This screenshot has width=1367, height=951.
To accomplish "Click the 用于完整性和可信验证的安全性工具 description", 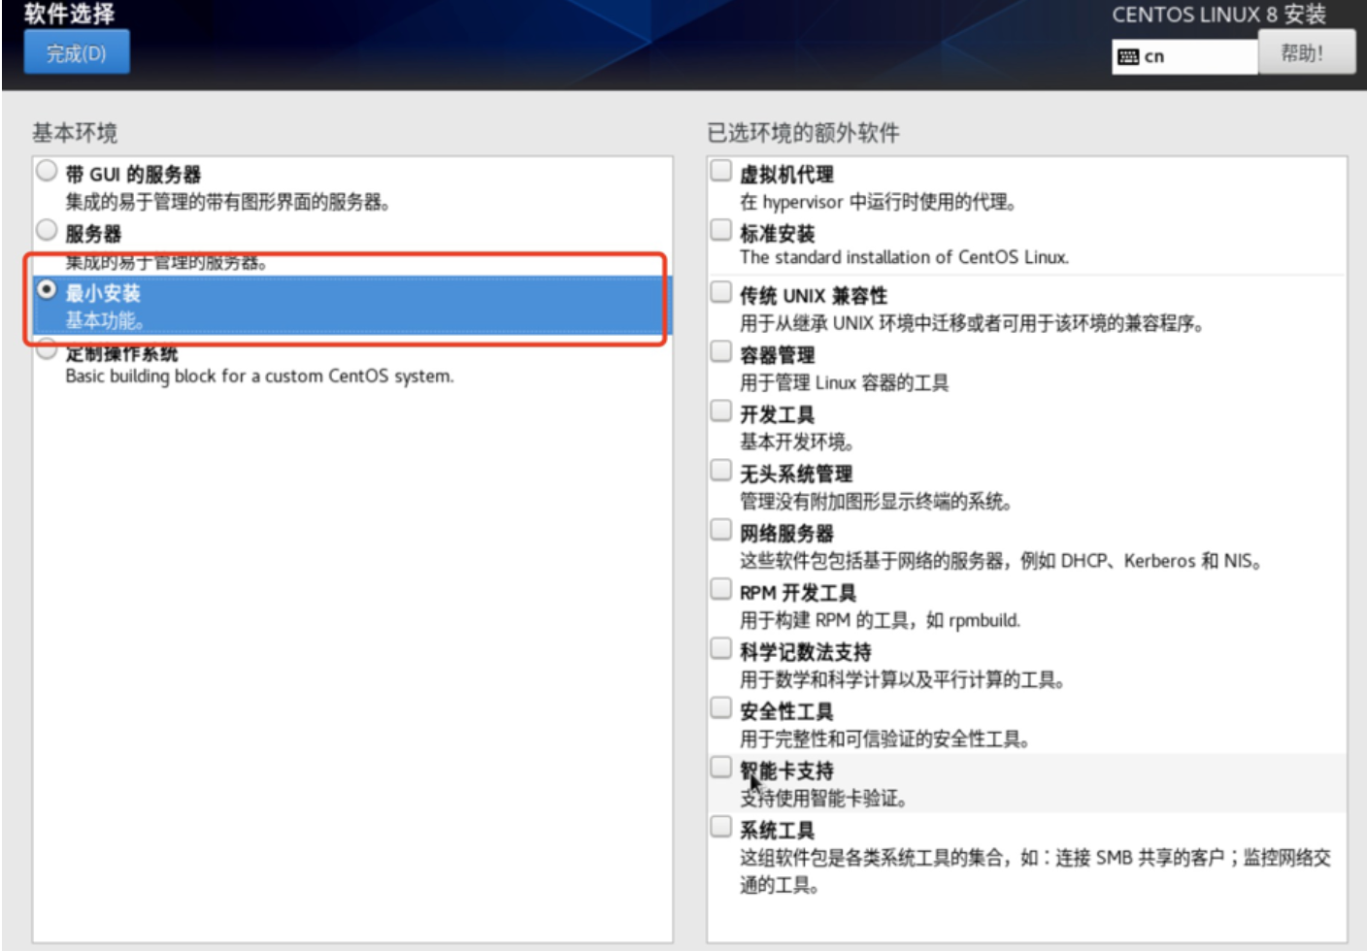I will click(x=885, y=739).
